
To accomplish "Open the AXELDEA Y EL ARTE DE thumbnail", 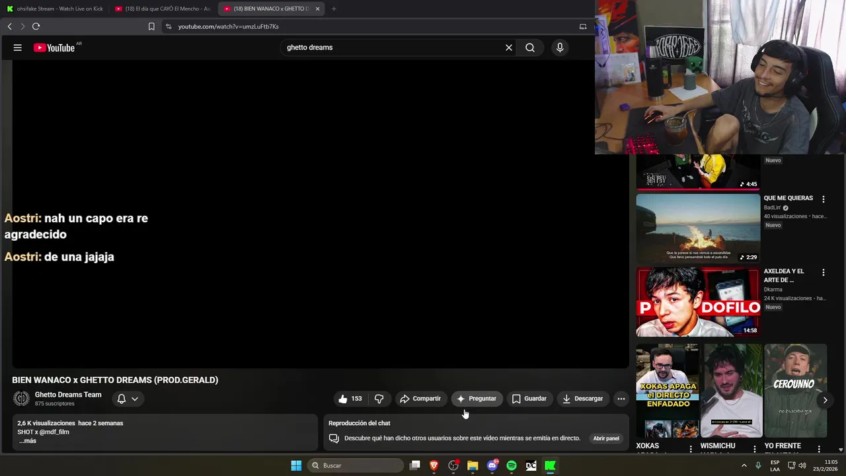I will [x=698, y=302].
